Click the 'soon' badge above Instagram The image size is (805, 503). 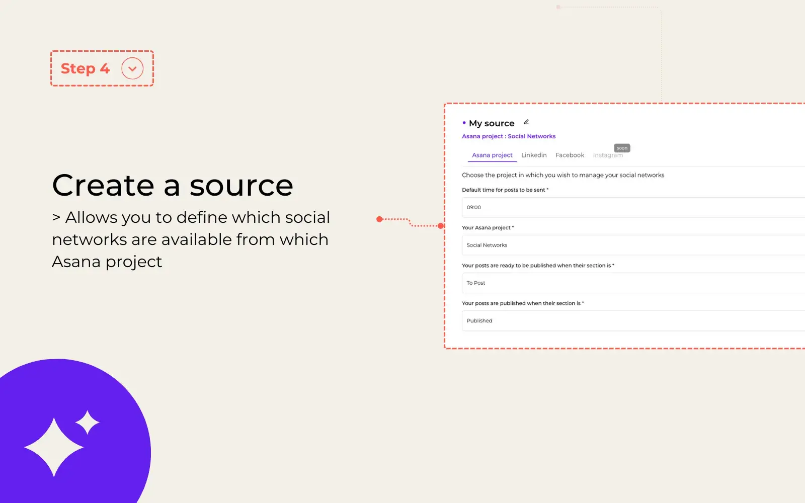pyautogui.click(x=622, y=148)
